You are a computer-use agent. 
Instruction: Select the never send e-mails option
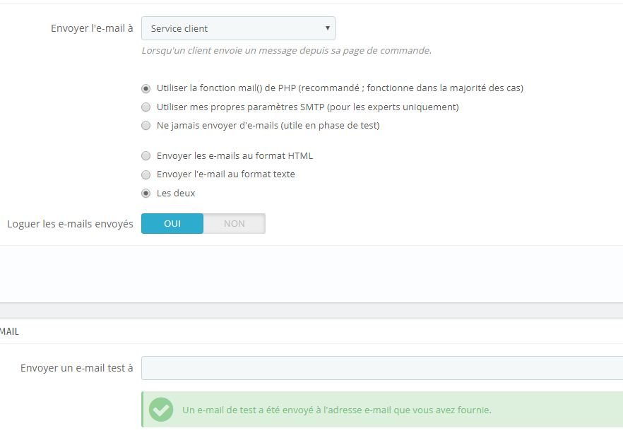[146, 126]
